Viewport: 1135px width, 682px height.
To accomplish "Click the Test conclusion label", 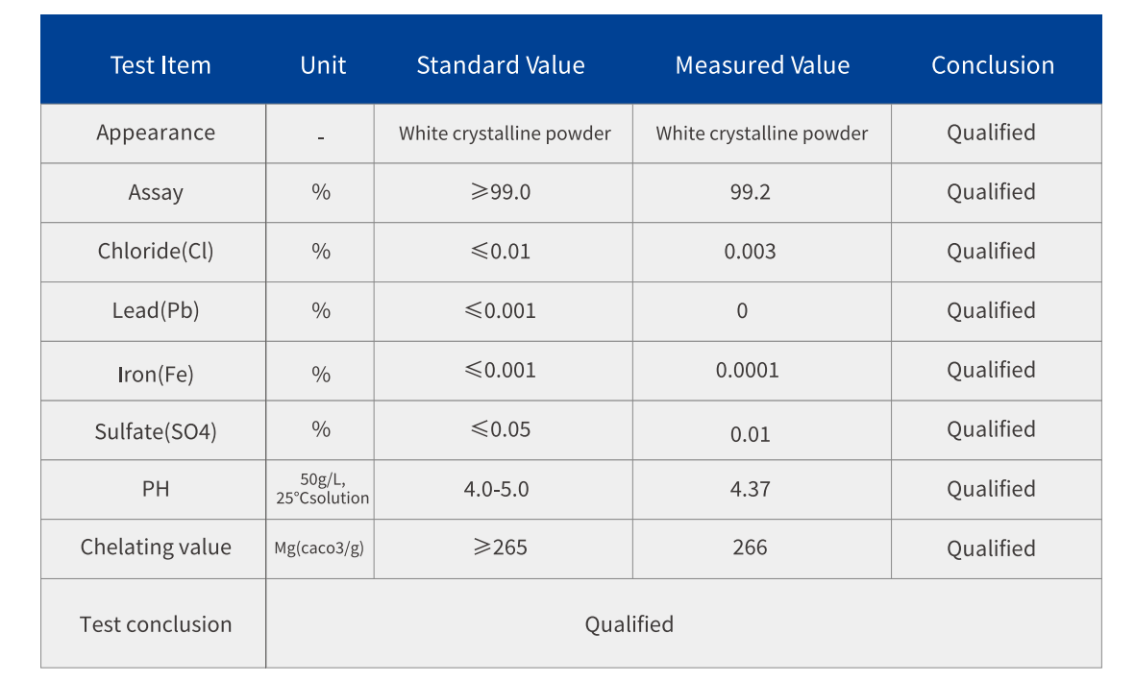I will (156, 624).
